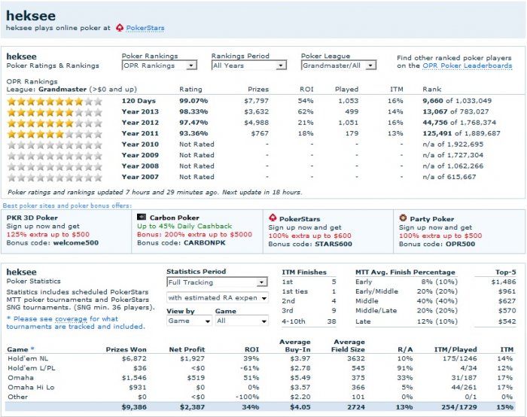The width and height of the screenshot is (527, 417).
Task: Open the PokerStars link under heksee
Action: point(145,28)
